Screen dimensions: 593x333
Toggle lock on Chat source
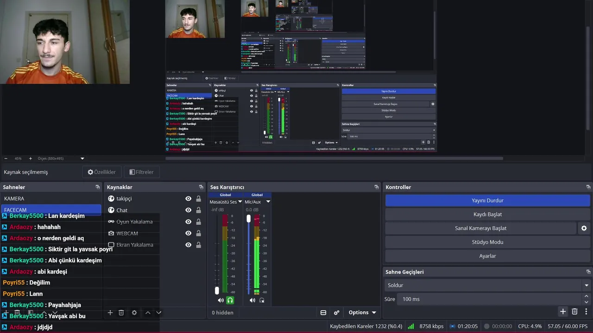click(x=198, y=210)
